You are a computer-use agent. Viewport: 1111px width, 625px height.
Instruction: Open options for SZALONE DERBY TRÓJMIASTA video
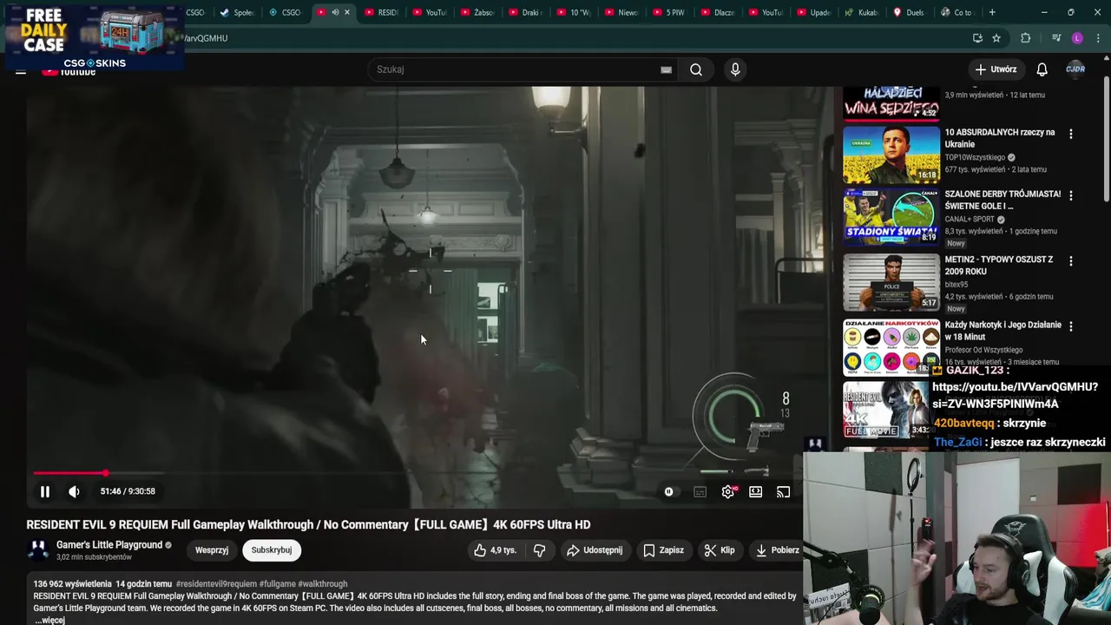(1070, 196)
